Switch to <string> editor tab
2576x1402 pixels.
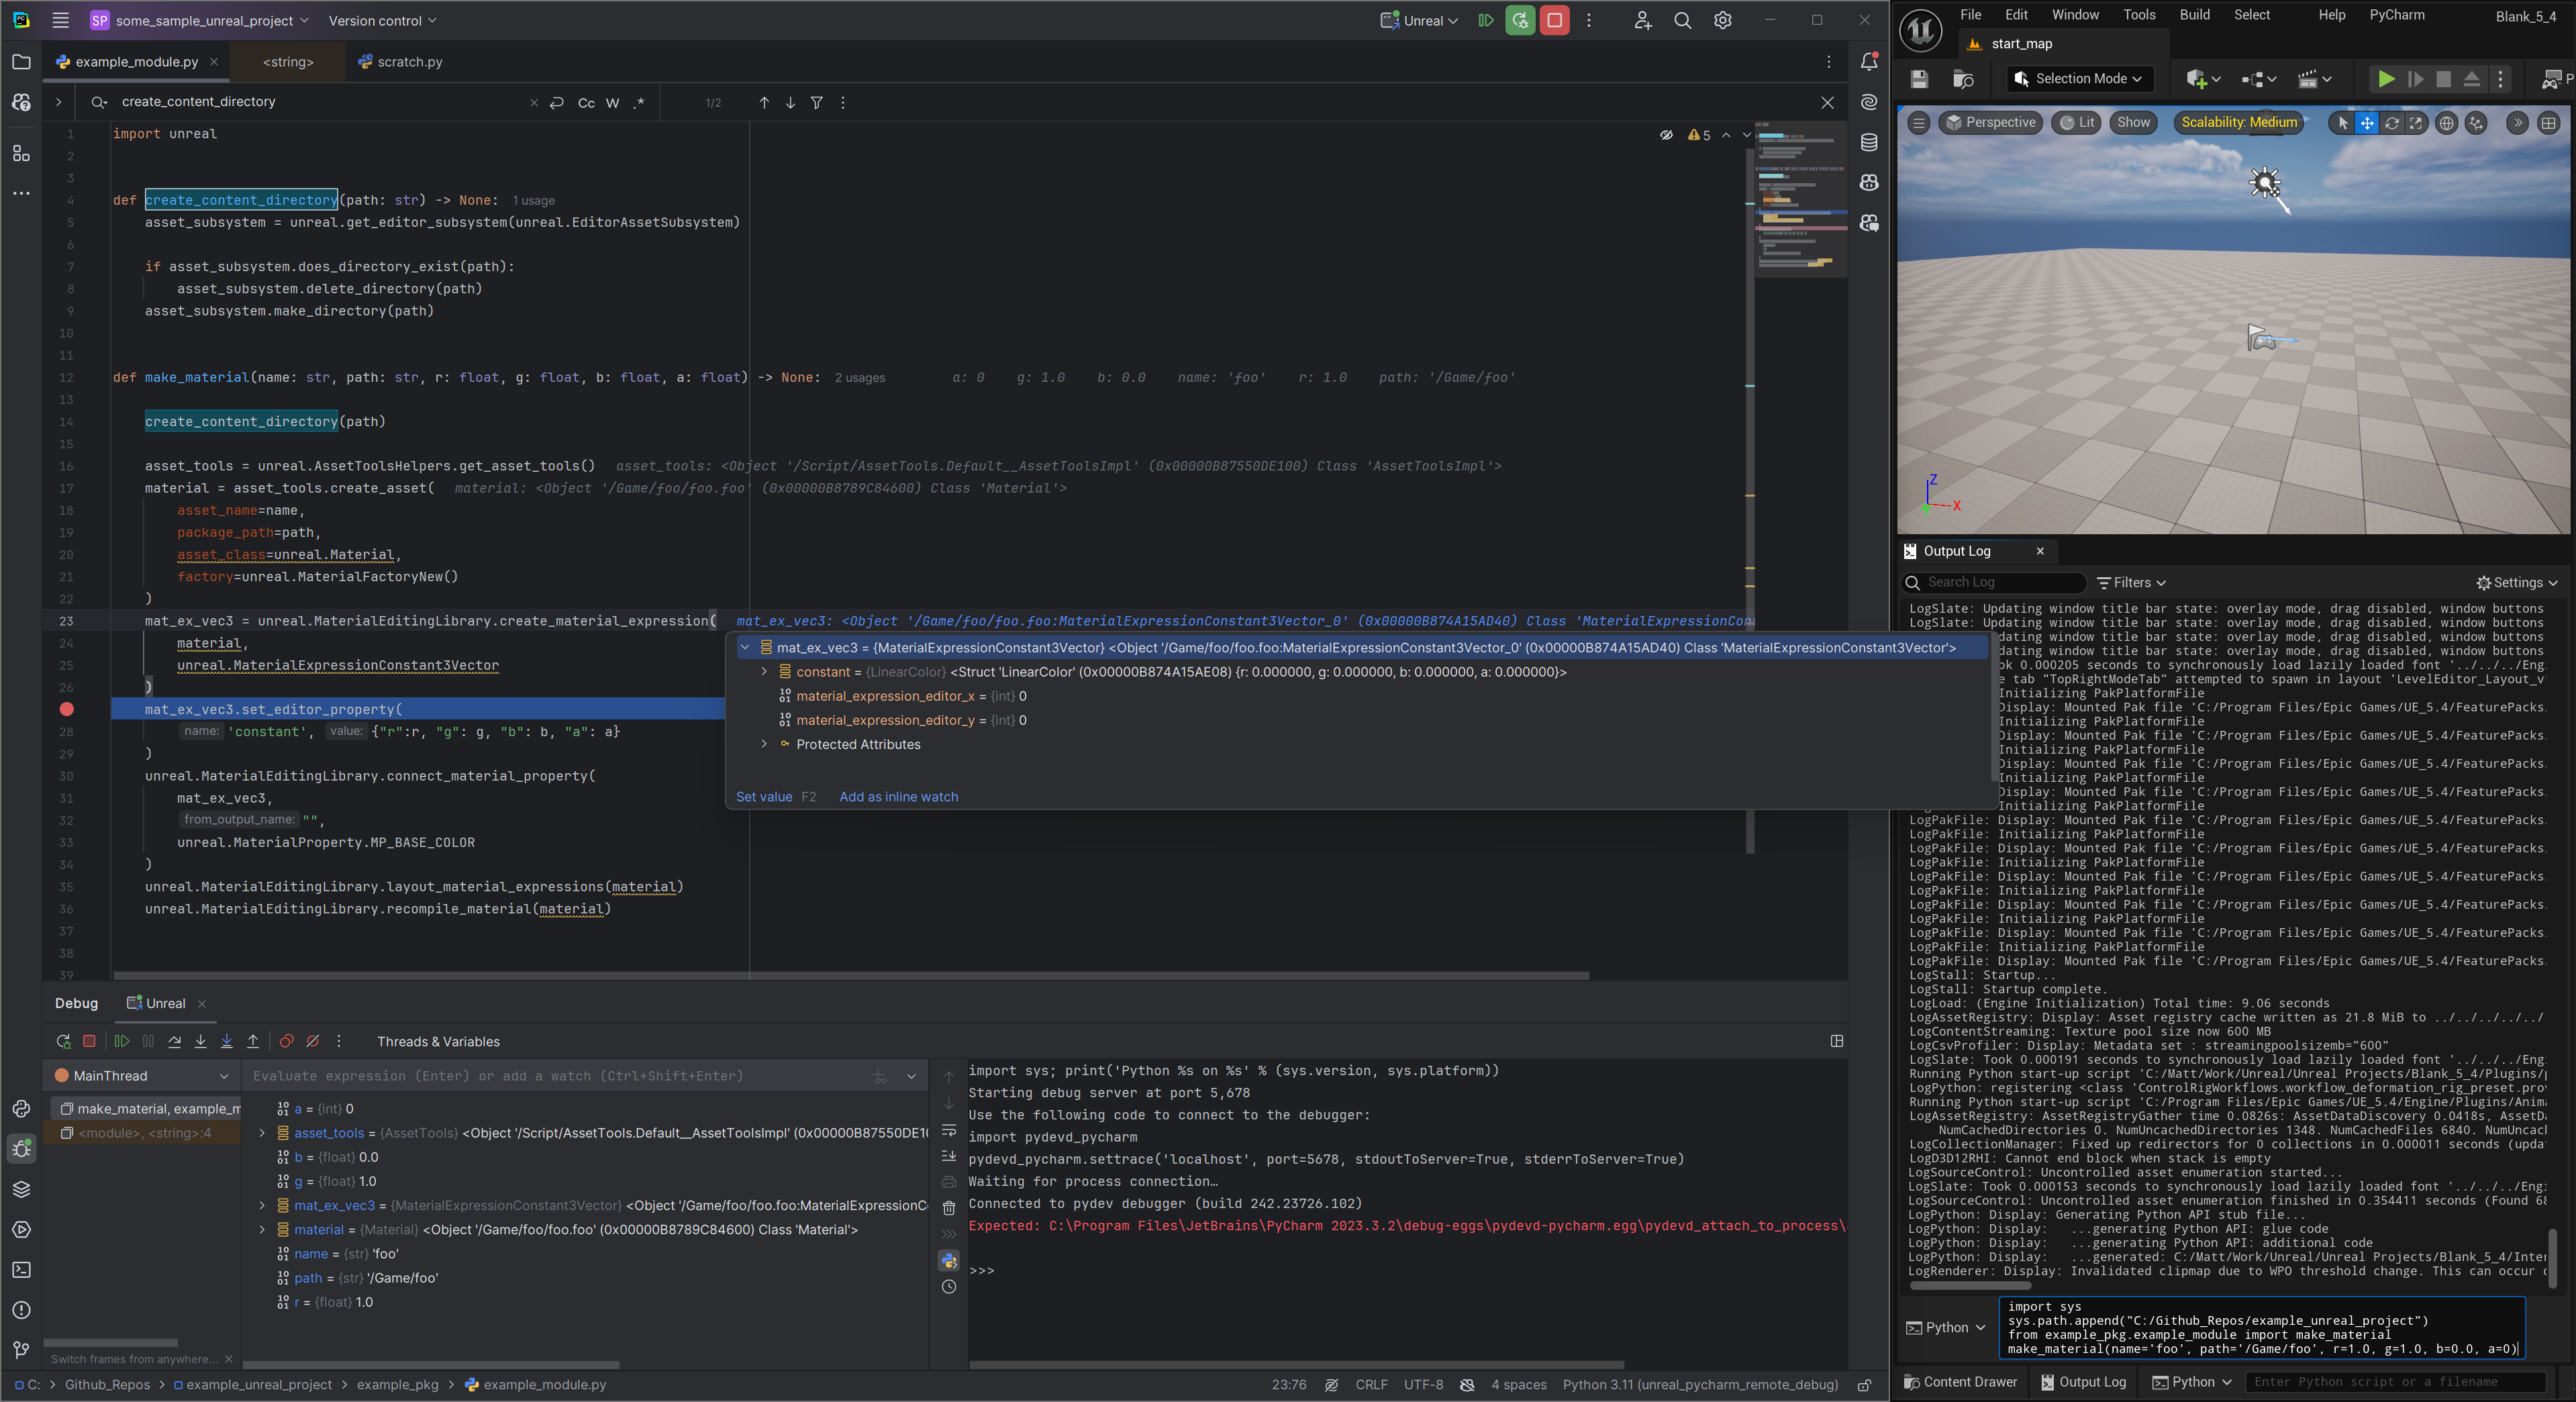[288, 62]
